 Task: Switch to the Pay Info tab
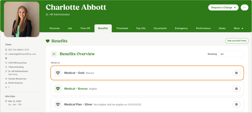point(141,28)
